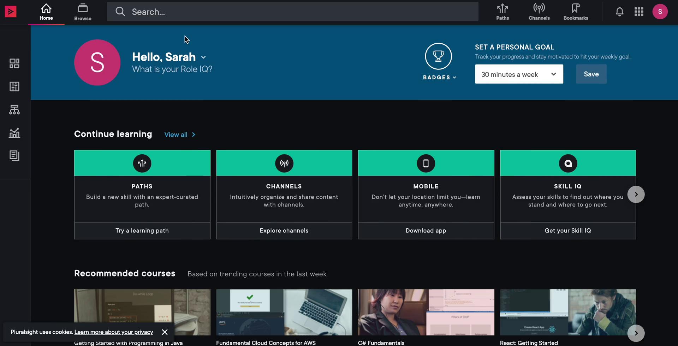Open C# Fundamentals course thumbnail
The height and width of the screenshot is (346, 678).
click(426, 313)
